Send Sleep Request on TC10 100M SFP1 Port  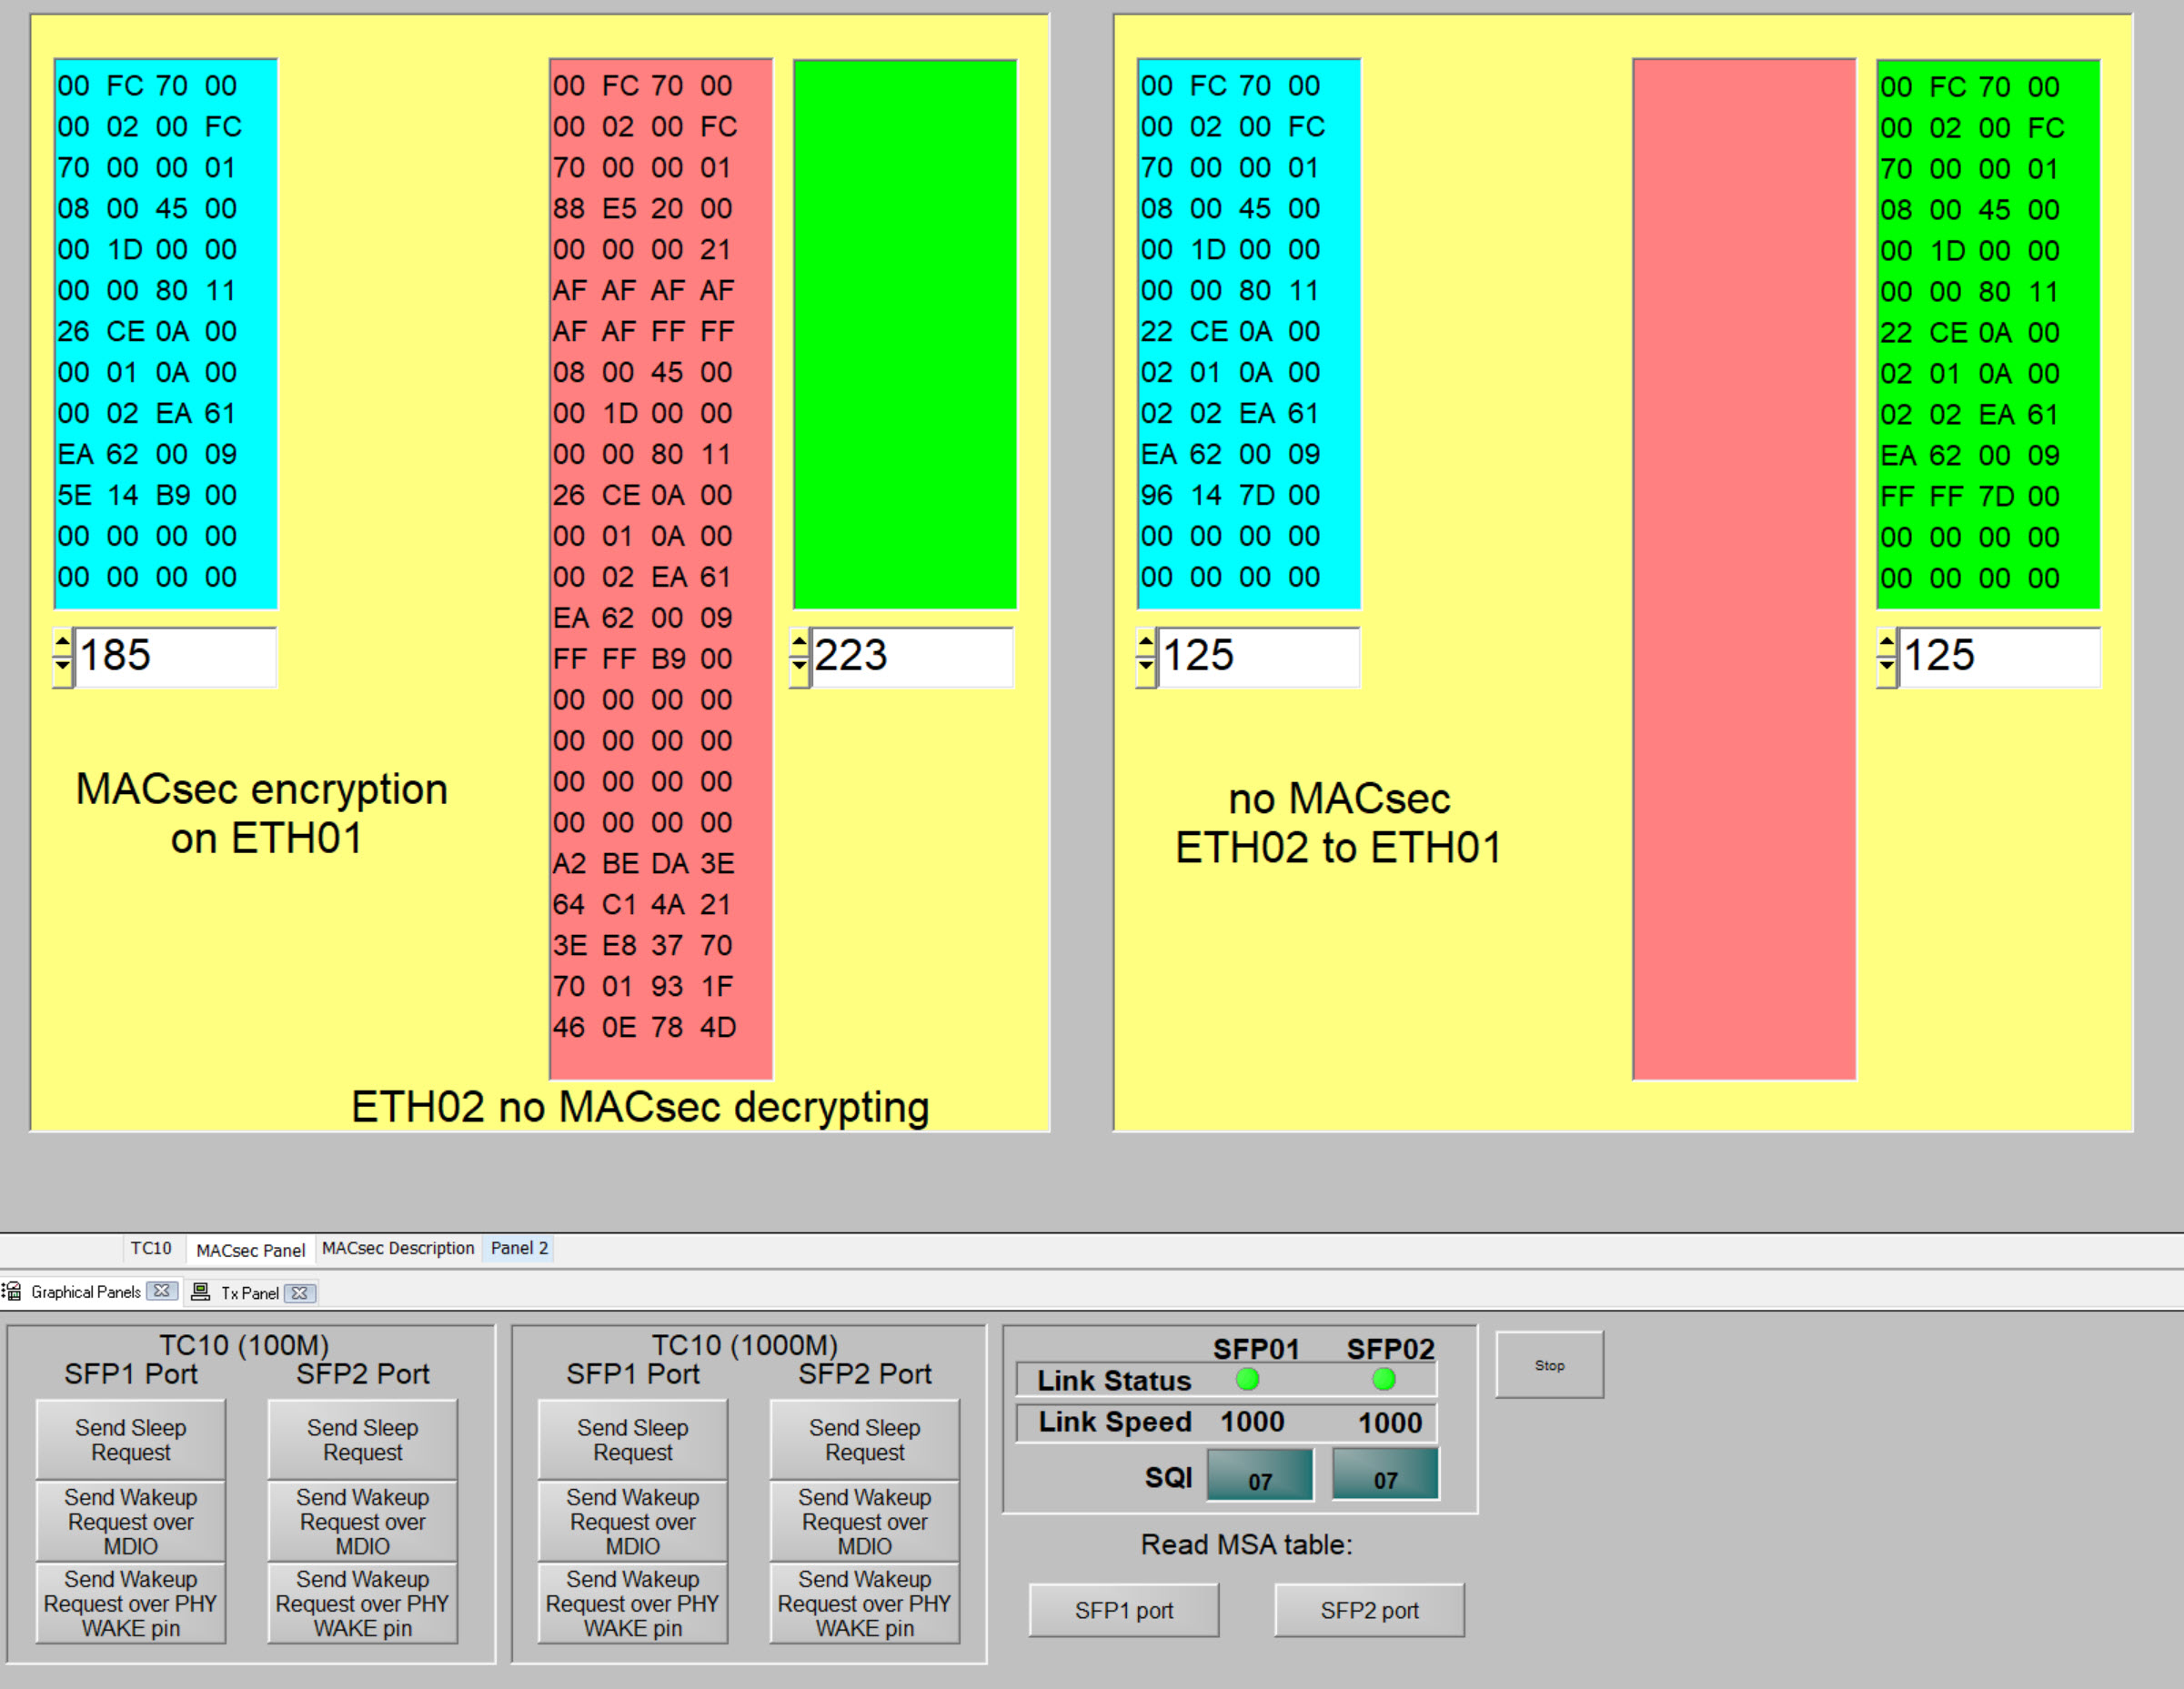tap(130, 1439)
